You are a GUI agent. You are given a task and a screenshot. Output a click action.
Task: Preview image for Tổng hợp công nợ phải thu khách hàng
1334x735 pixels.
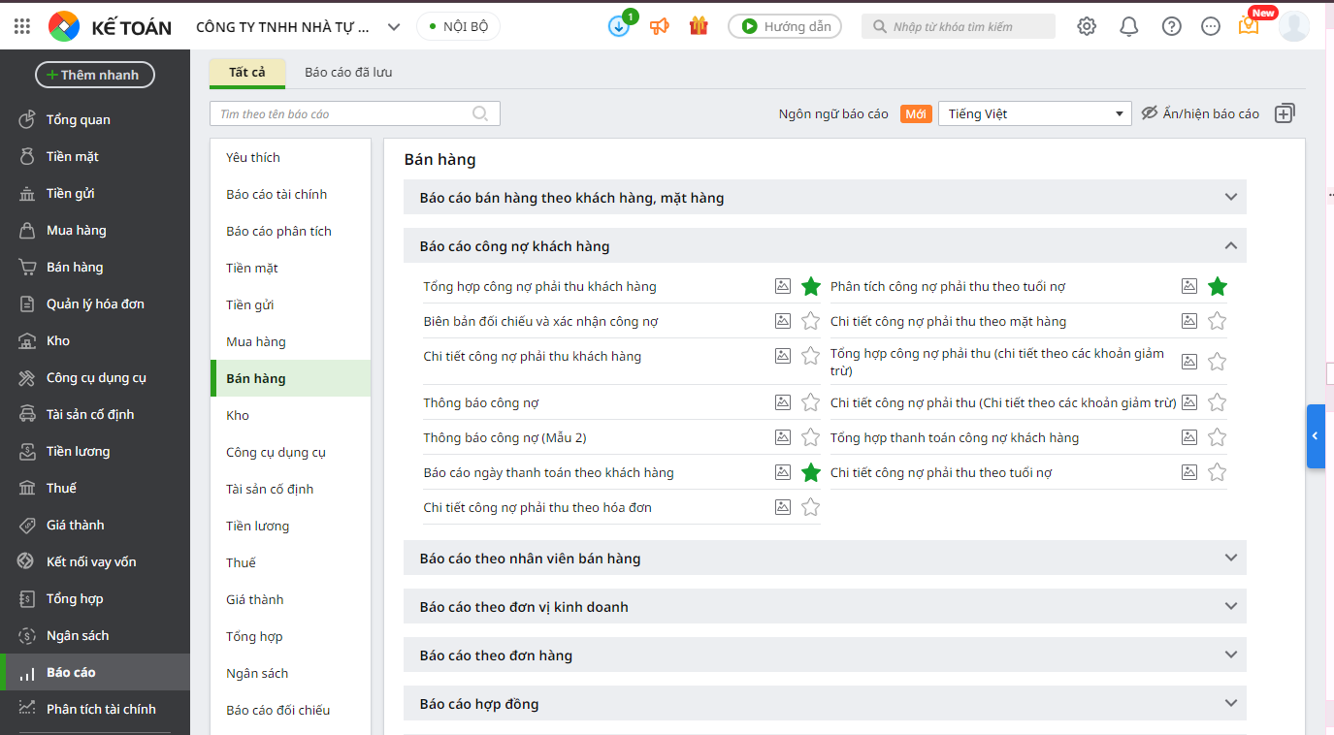[x=783, y=286]
